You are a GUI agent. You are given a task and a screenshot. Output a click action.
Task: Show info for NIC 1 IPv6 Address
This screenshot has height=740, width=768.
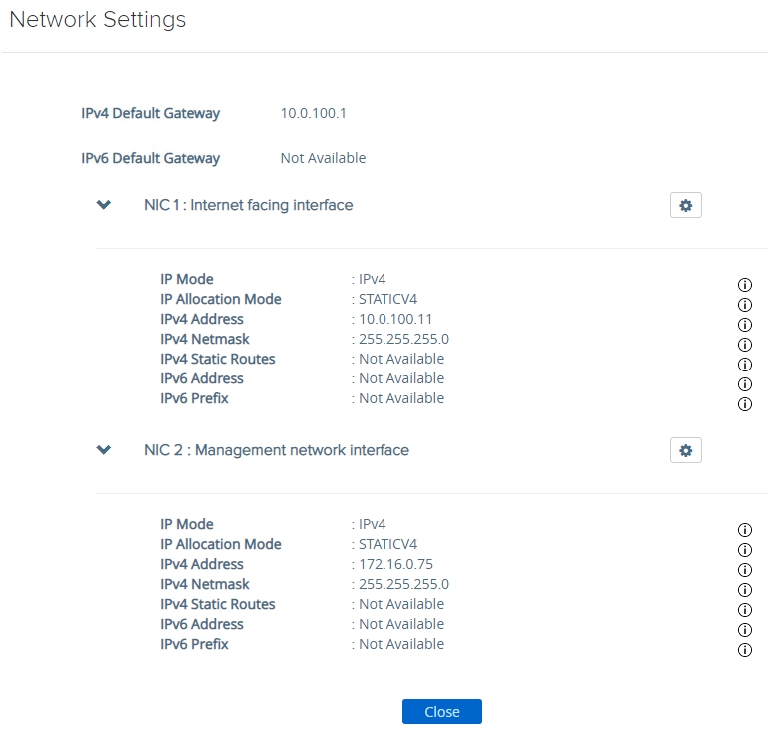[744, 384]
